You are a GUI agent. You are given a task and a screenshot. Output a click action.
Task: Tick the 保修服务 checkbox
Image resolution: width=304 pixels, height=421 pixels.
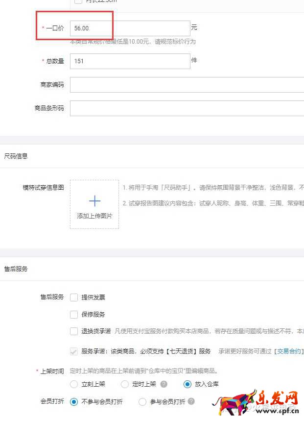pos(74,314)
